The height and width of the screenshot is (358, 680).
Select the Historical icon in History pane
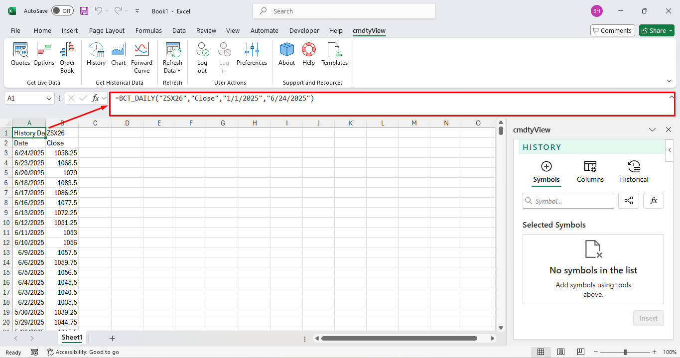tap(634, 166)
